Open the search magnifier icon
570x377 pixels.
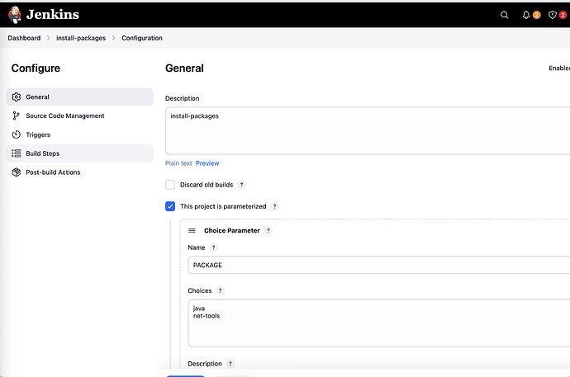pos(505,15)
